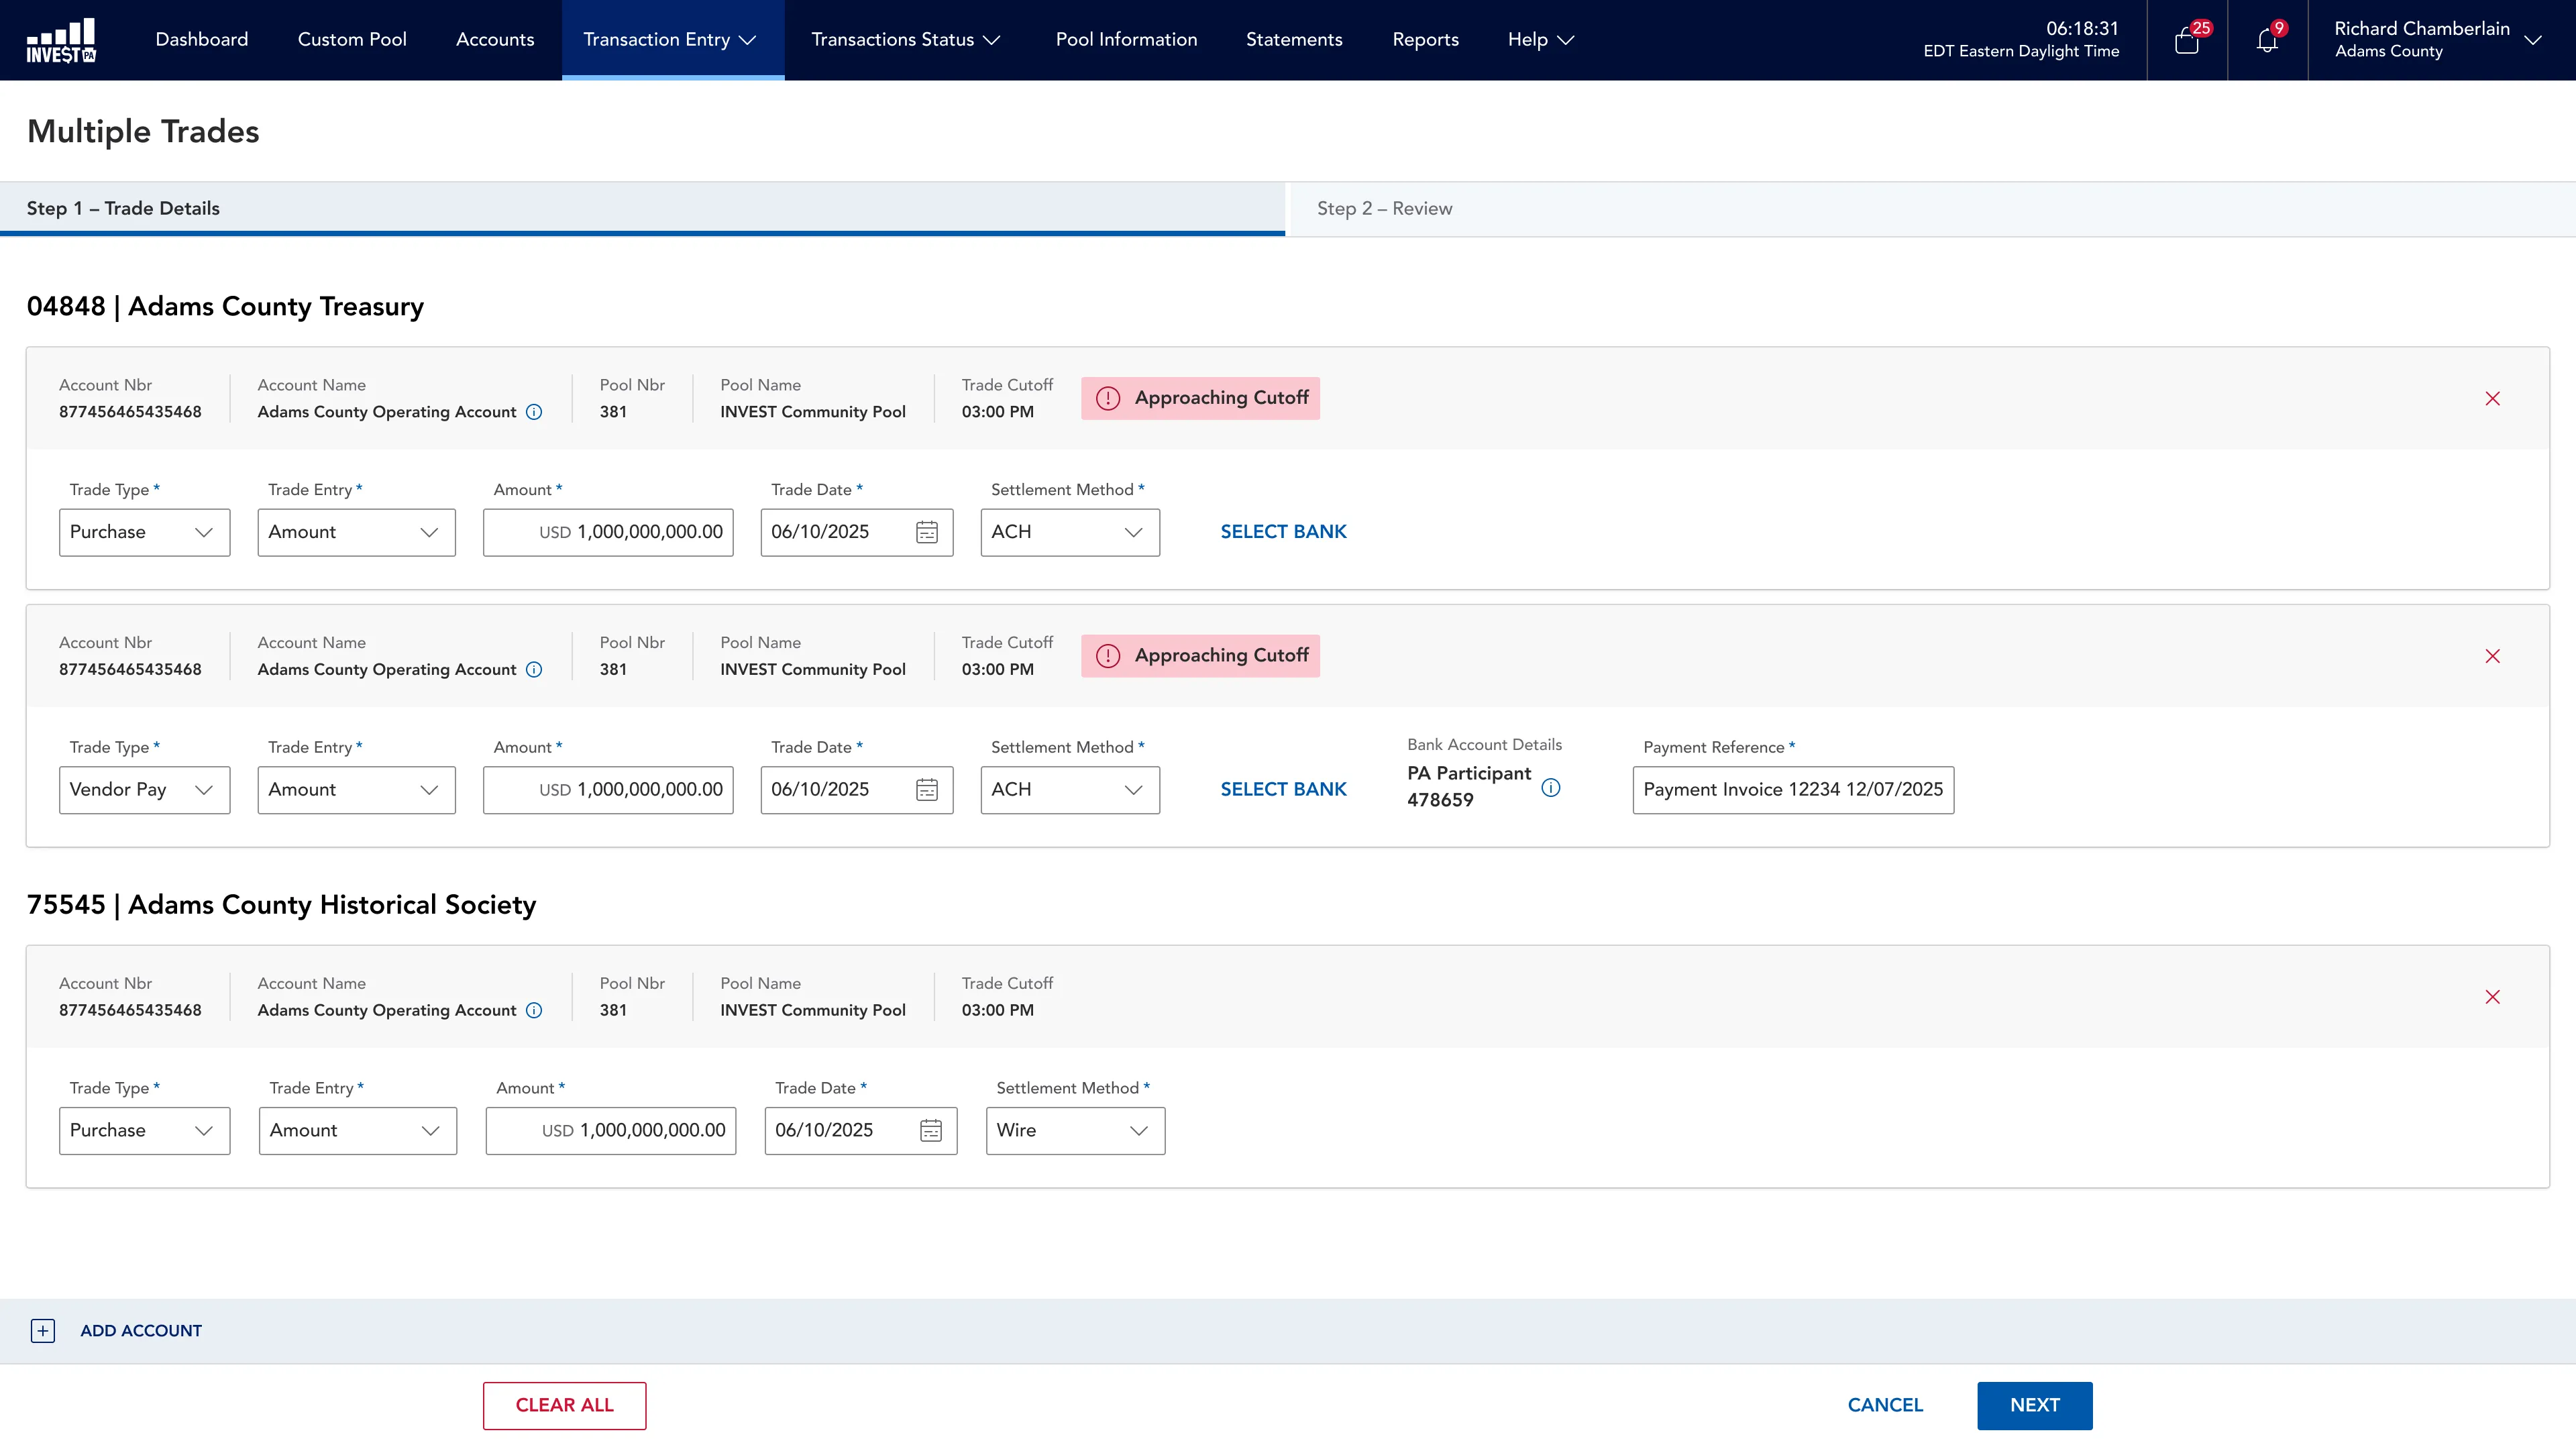Open the ACH Settlement Method dropdown in the first row
The width and height of the screenshot is (2576, 1449).
pos(1070,532)
